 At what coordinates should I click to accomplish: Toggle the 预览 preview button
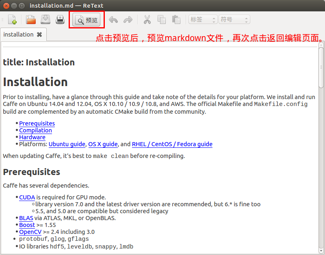[x=87, y=20]
